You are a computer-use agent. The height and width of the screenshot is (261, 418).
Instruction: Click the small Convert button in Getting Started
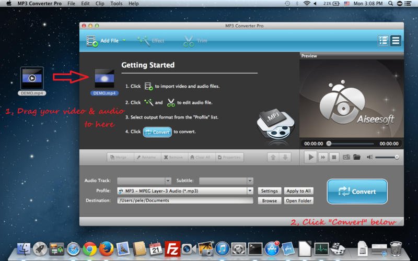click(157, 132)
